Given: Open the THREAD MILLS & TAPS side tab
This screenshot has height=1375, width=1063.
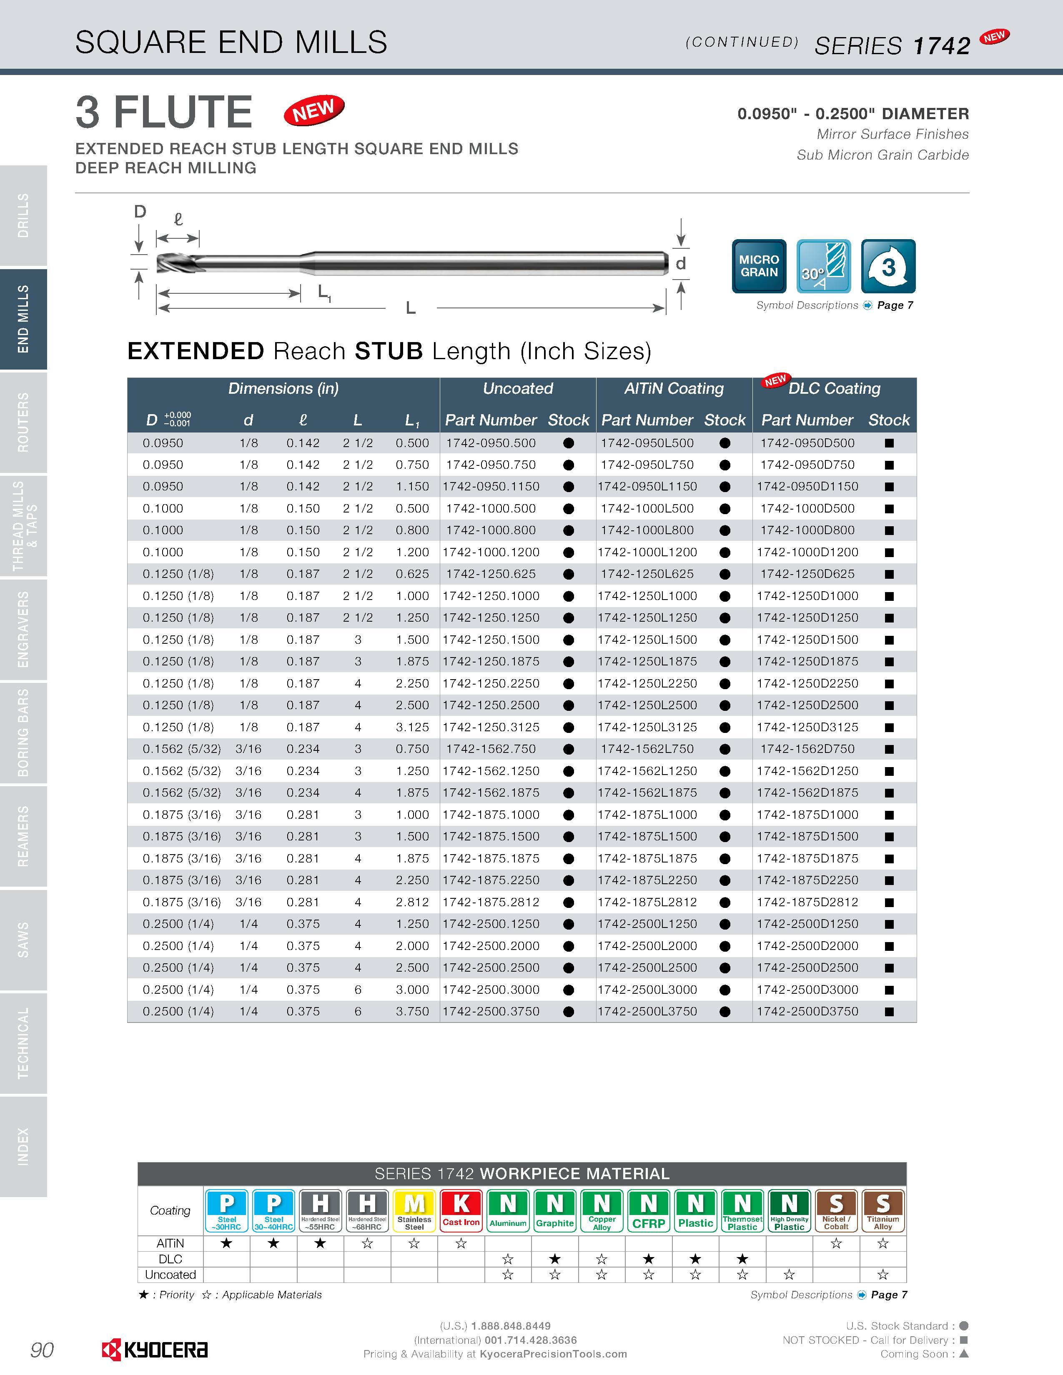Looking at the screenshot, I should click(x=23, y=526).
